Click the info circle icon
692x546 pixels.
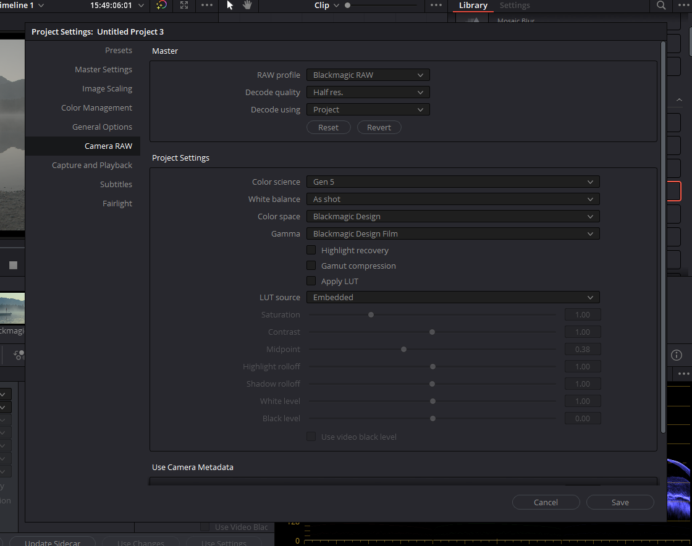click(x=676, y=355)
